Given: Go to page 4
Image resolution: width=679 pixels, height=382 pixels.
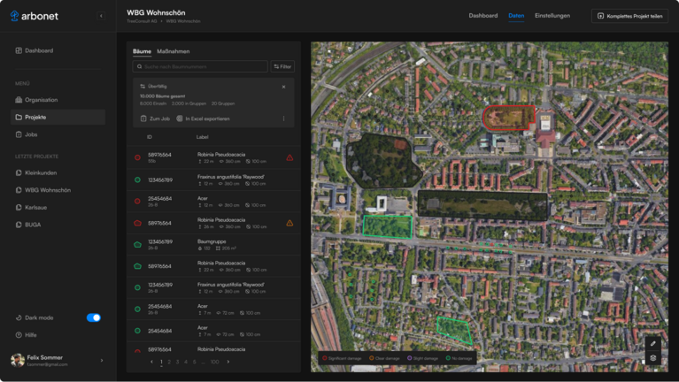Looking at the screenshot, I should pos(186,362).
